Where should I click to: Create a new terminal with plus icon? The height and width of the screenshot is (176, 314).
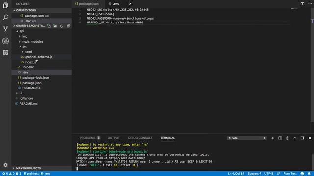pyautogui.click(x=273, y=138)
